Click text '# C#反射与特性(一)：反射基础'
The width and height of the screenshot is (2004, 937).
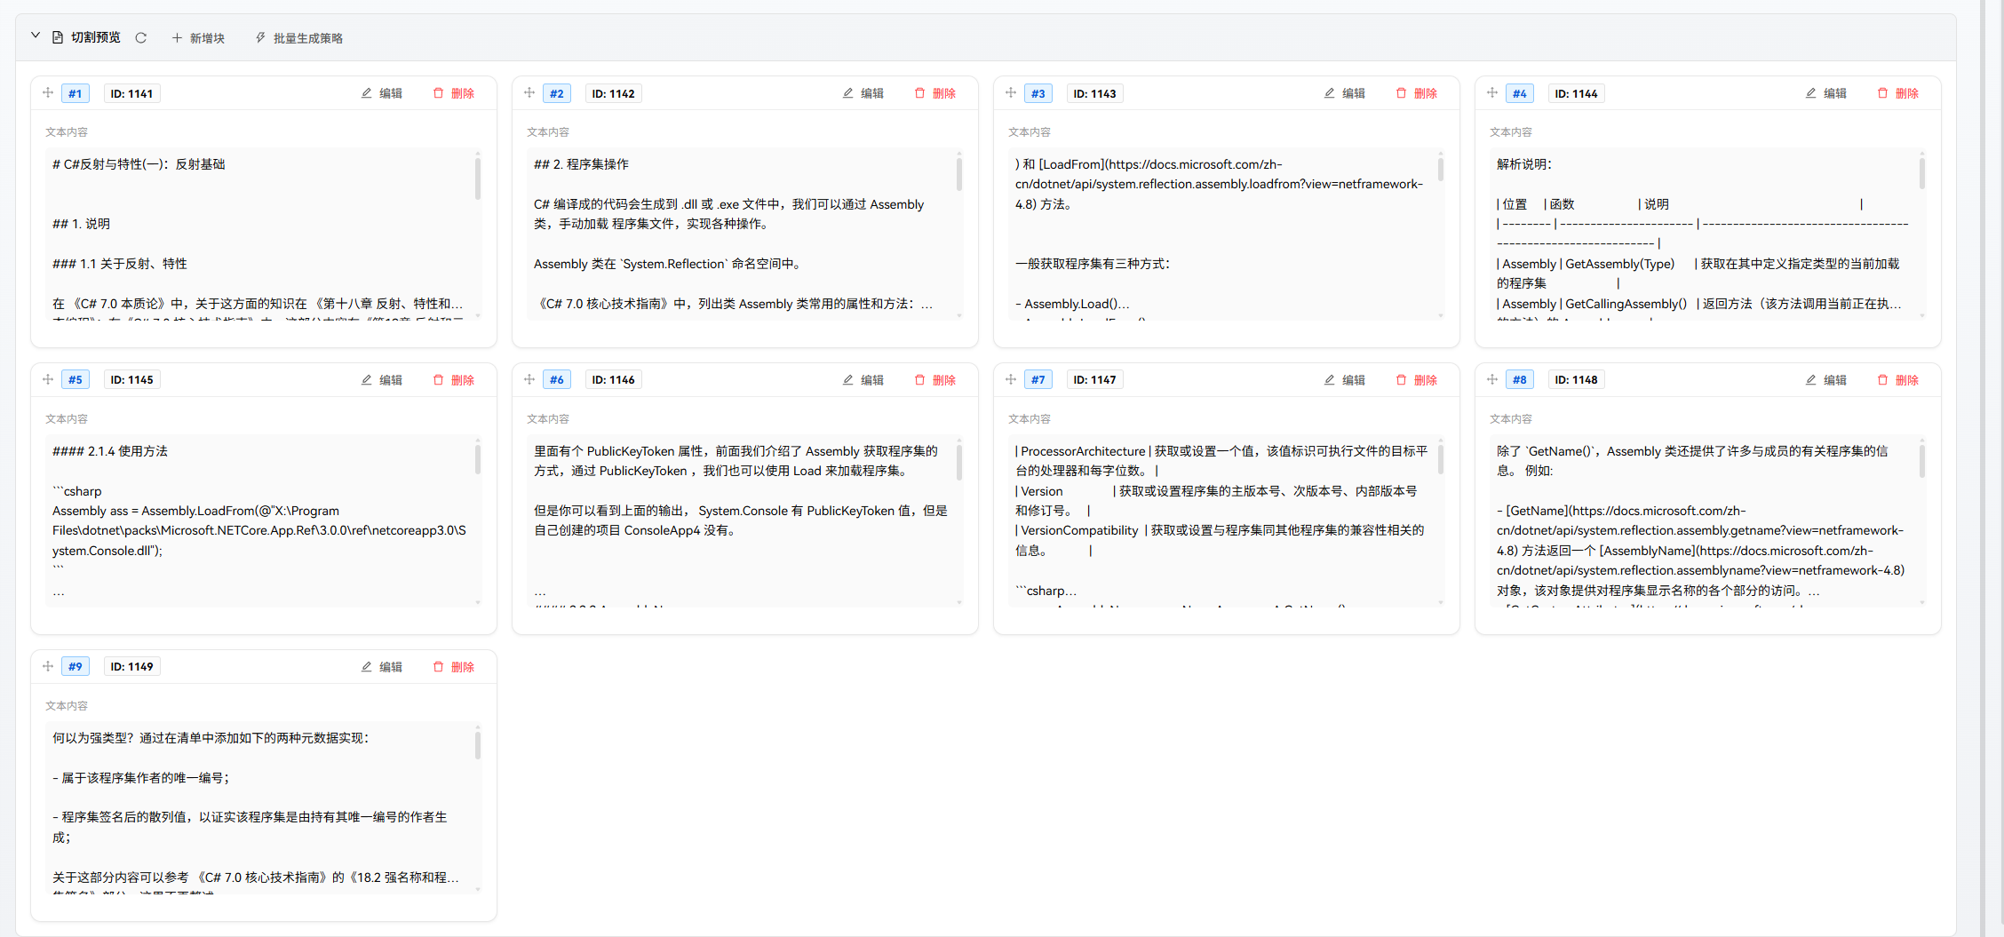tap(139, 164)
